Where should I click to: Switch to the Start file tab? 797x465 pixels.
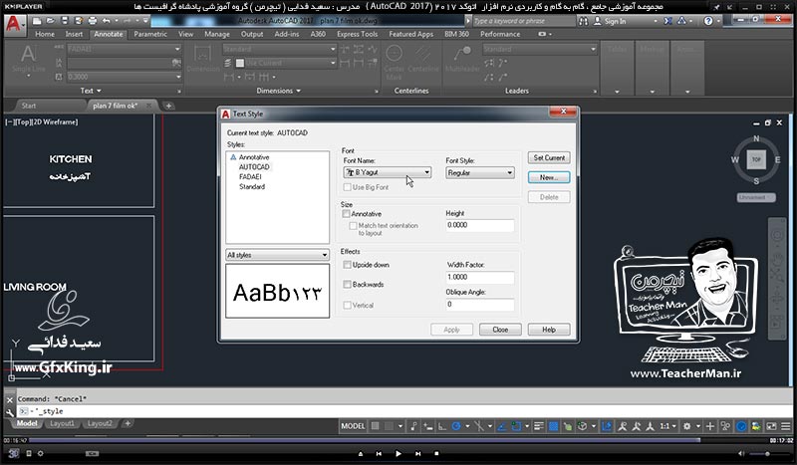[29, 106]
